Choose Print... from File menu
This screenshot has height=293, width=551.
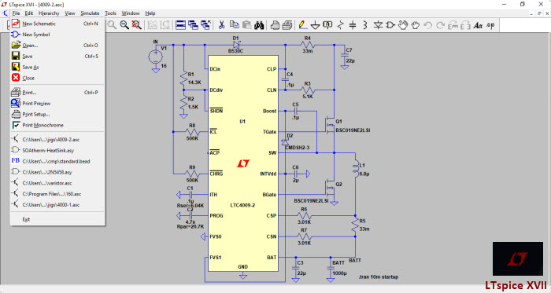[x=57, y=93]
